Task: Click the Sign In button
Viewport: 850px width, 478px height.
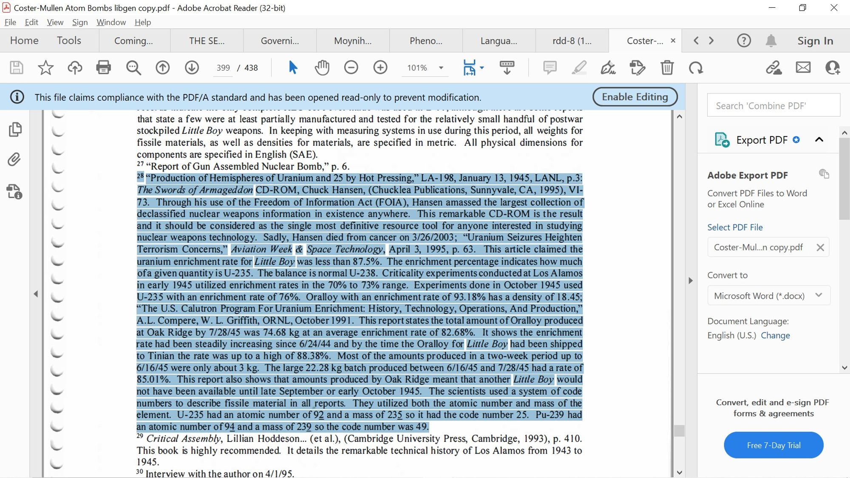Action: pyautogui.click(x=815, y=41)
